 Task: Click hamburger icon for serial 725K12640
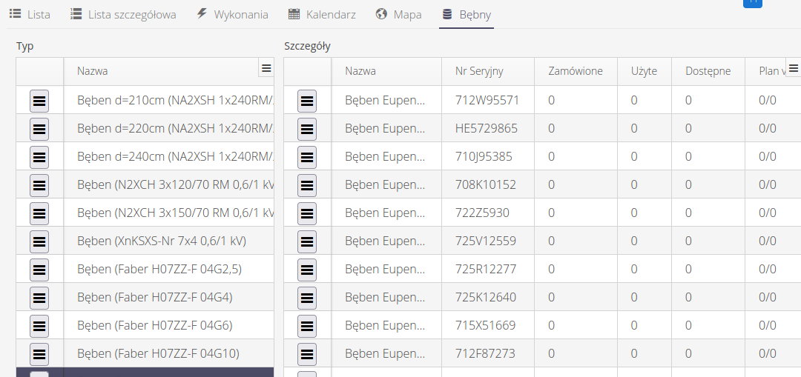pos(307,297)
